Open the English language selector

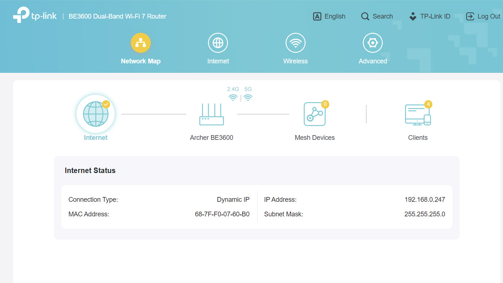click(x=329, y=16)
